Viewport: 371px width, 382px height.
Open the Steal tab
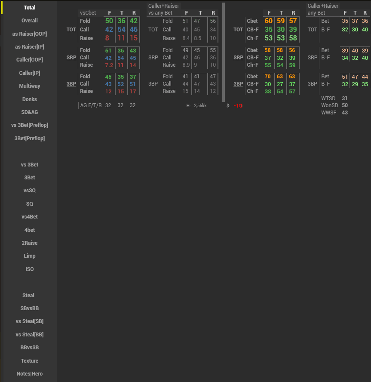[x=29, y=296]
